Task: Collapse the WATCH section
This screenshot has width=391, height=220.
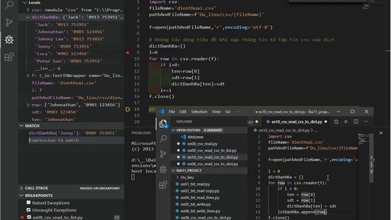Action: pyautogui.click(x=22, y=126)
